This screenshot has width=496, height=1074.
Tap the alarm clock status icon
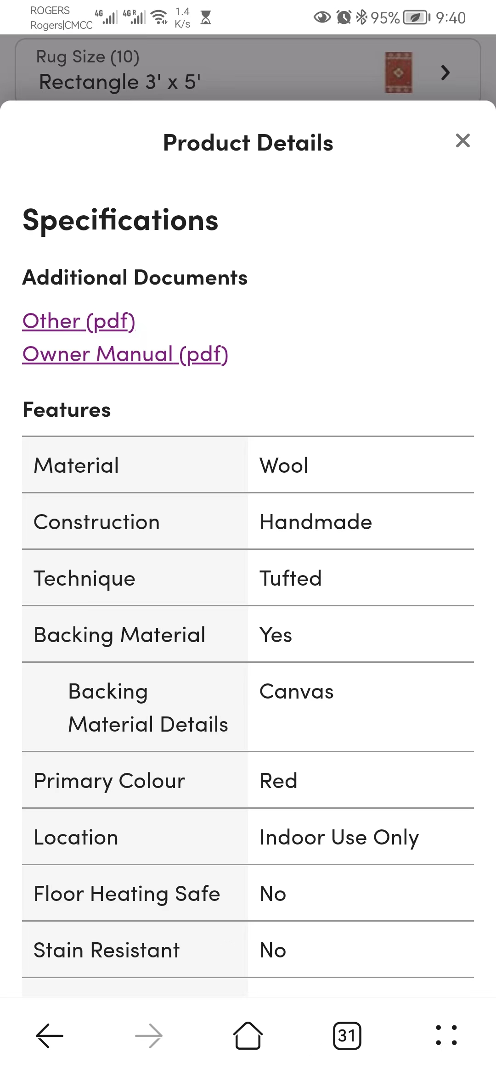point(344,17)
